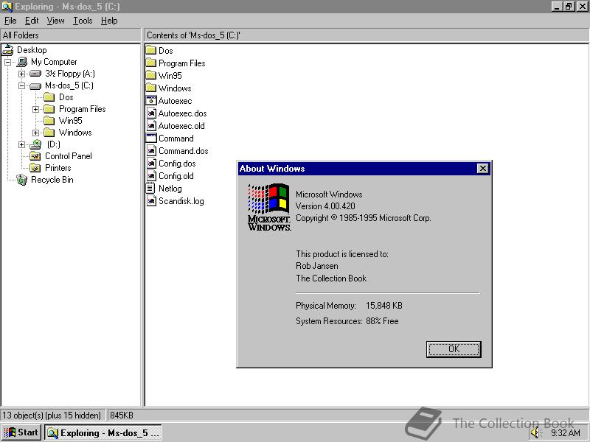This screenshot has height=442, width=590.
Task: Open the View menu
Action: click(x=55, y=21)
